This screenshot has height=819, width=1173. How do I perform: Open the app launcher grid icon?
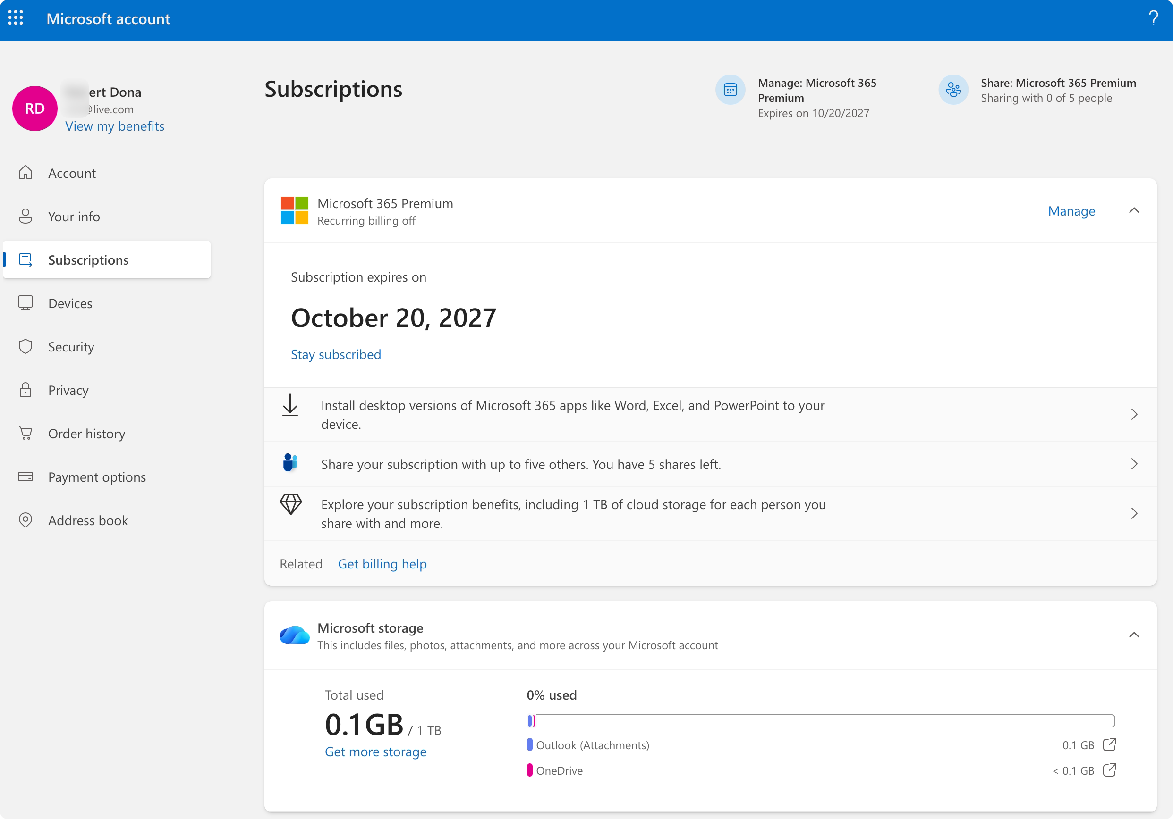coord(16,18)
